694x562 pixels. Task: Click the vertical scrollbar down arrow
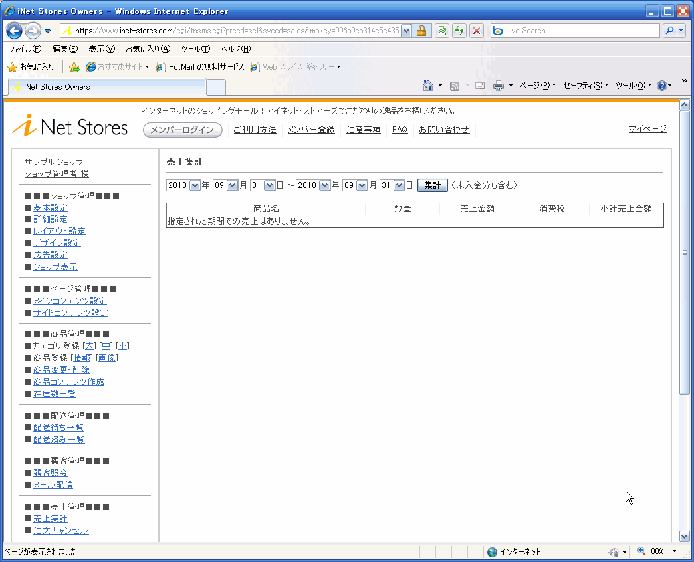click(x=685, y=536)
